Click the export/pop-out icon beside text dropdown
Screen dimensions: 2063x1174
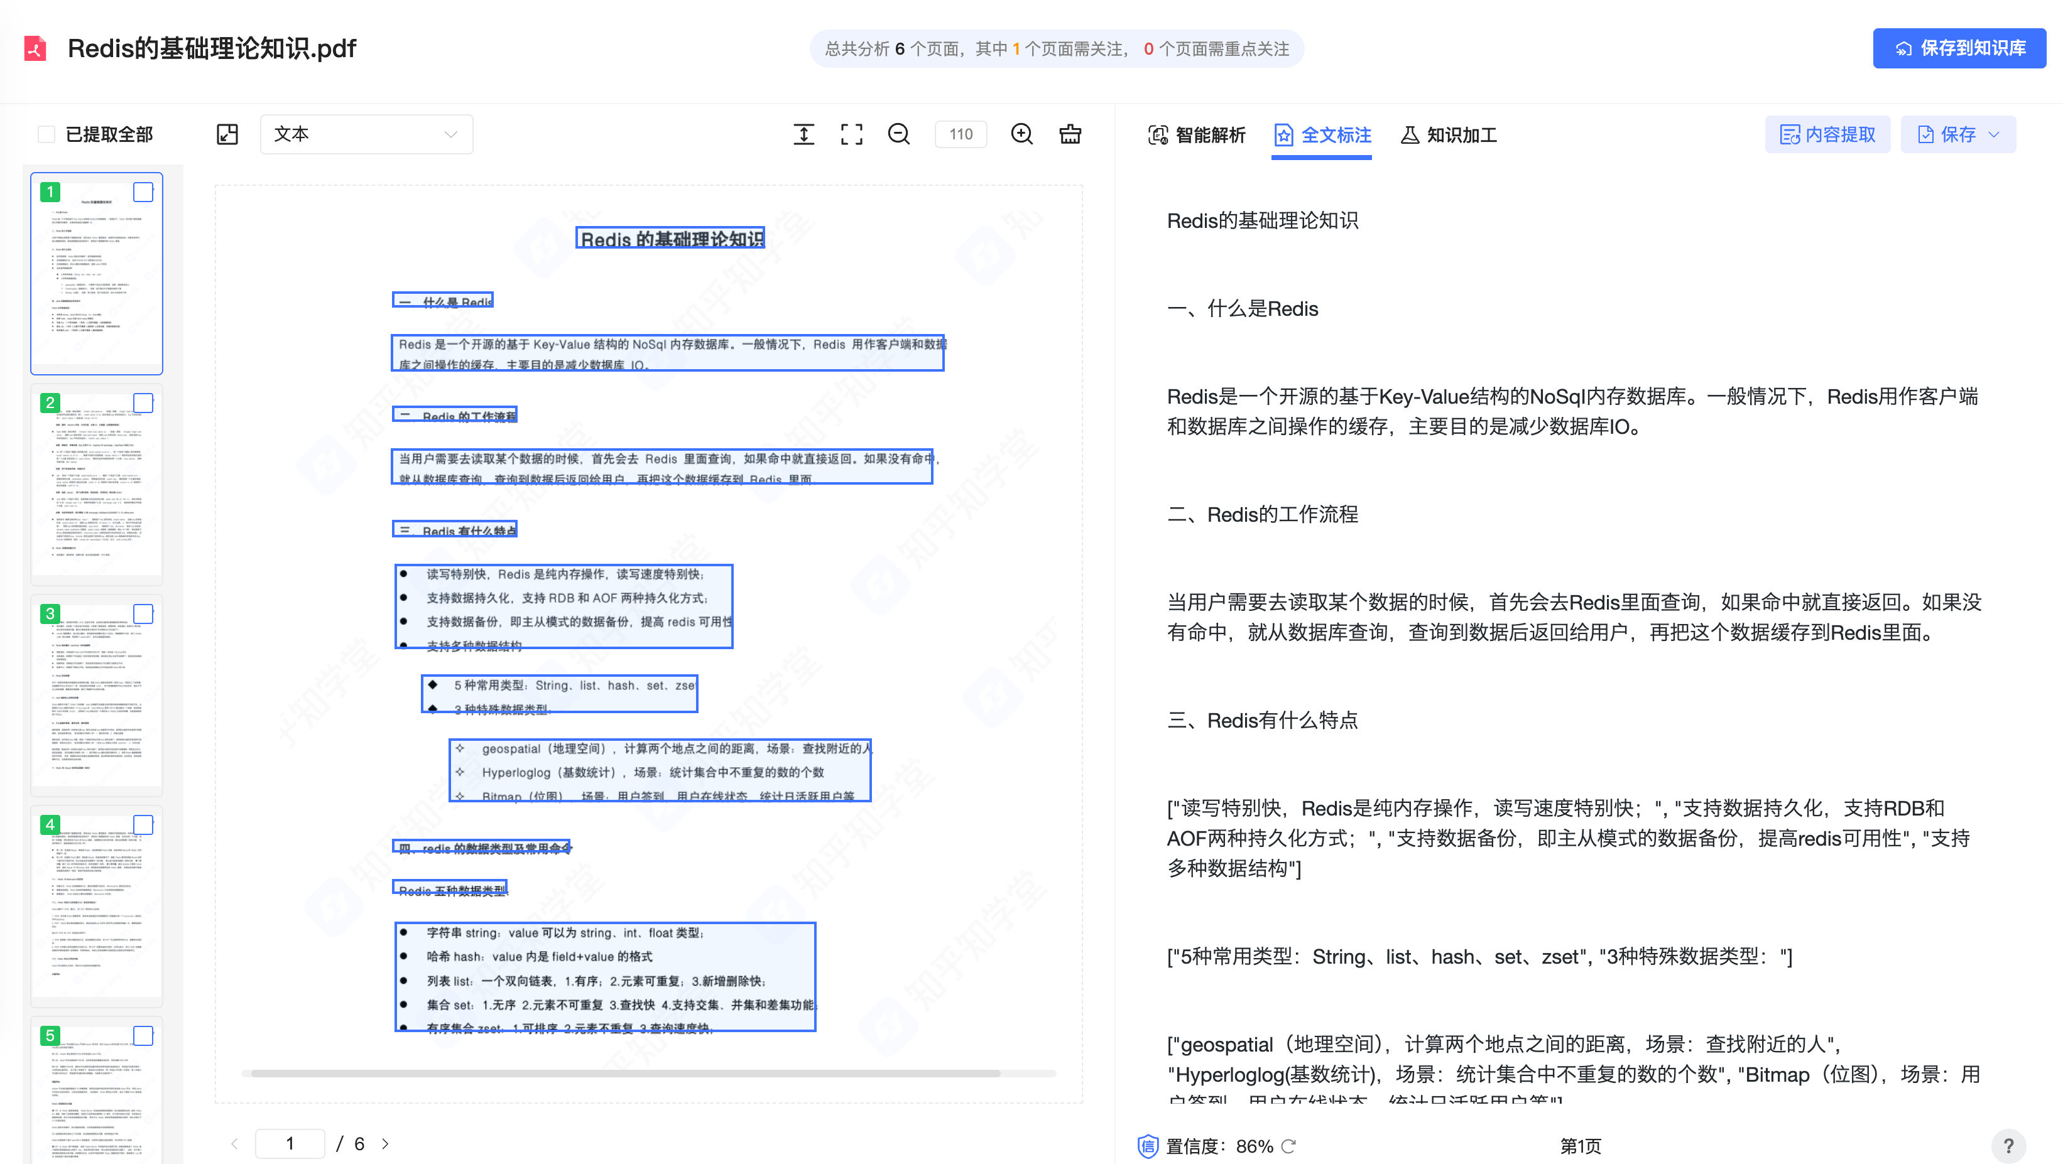227,134
